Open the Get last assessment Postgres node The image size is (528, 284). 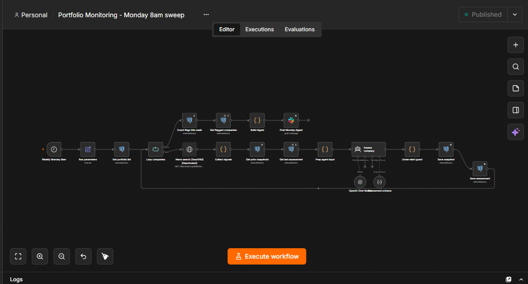pyautogui.click(x=291, y=149)
